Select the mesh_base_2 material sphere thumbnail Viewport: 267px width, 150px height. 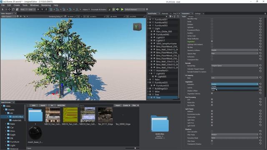point(35,133)
